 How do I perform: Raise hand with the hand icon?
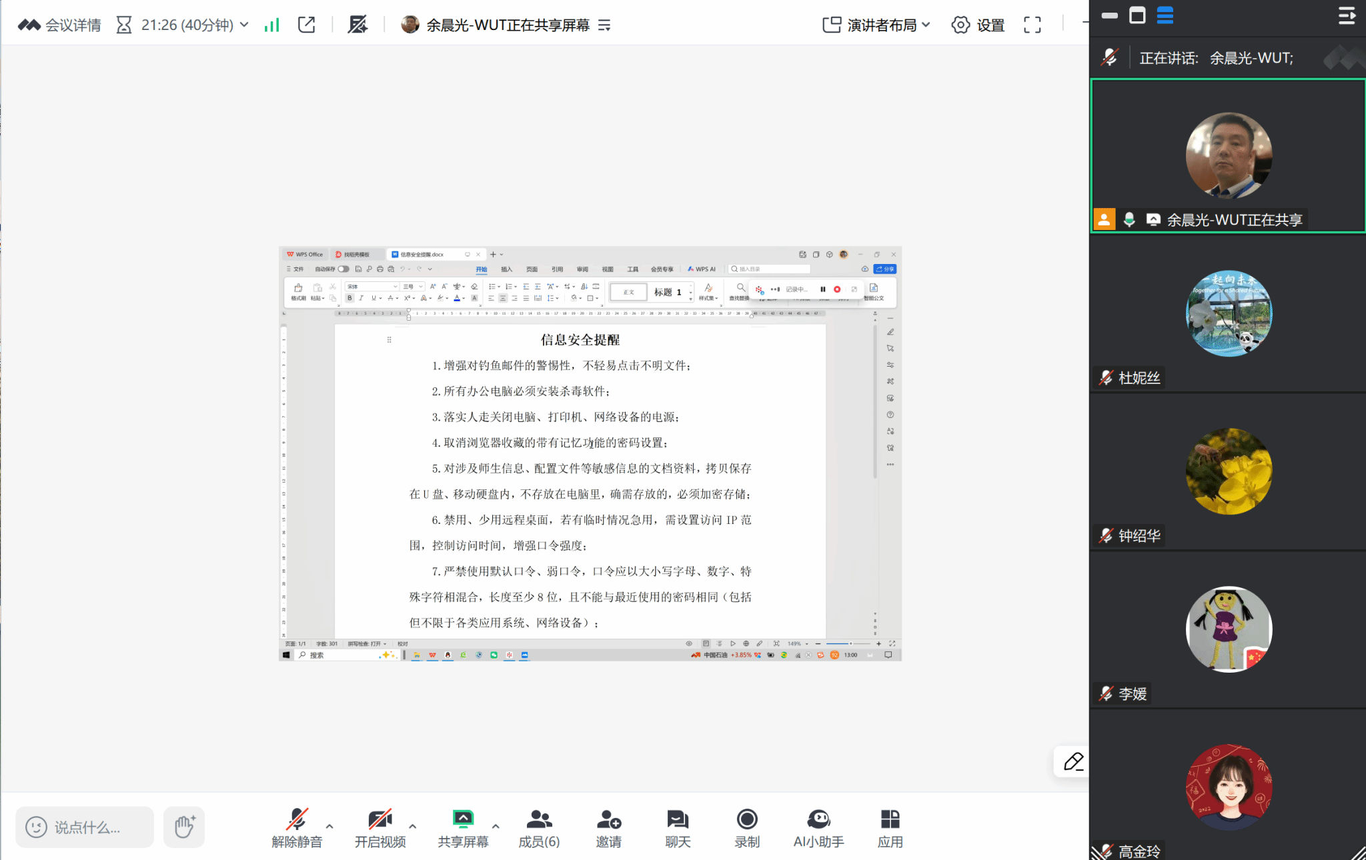coord(184,827)
